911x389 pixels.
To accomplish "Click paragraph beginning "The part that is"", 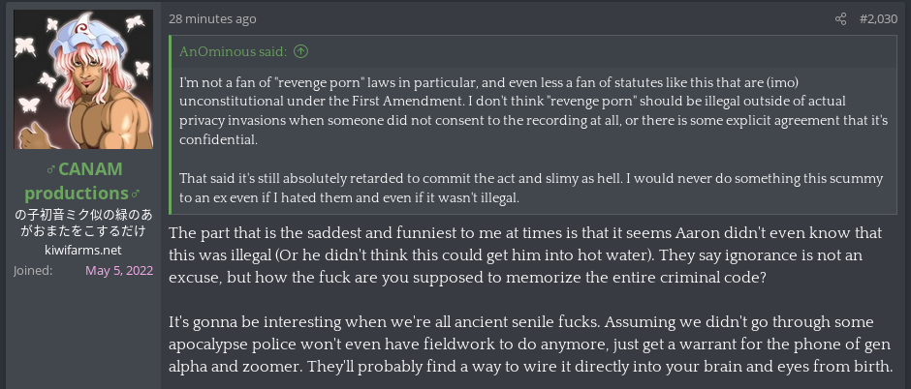I will (531, 257).
